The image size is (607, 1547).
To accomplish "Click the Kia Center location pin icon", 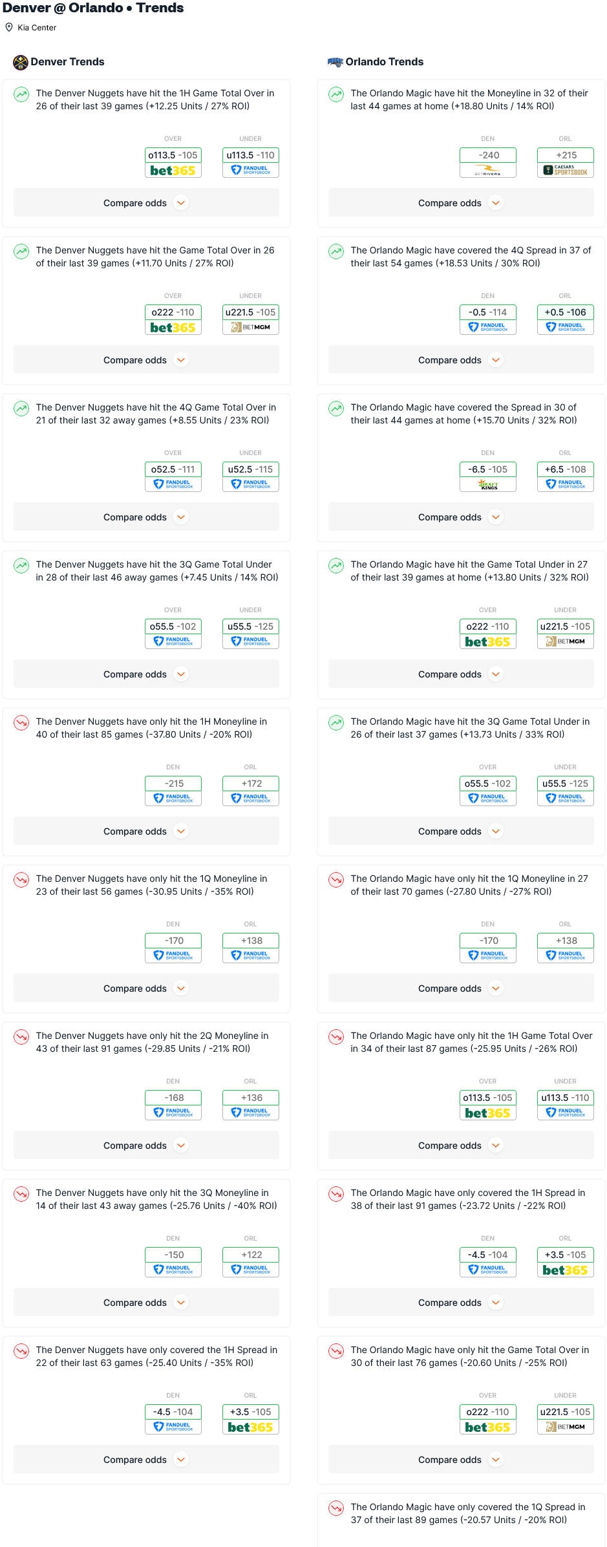I will [9, 27].
